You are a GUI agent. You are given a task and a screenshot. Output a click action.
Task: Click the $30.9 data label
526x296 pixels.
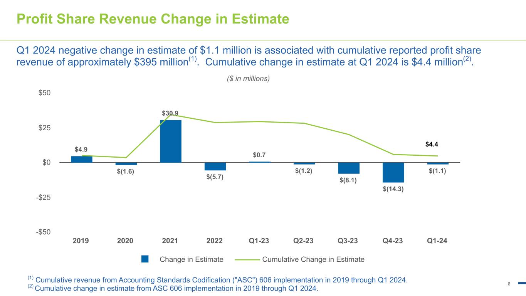170,113
